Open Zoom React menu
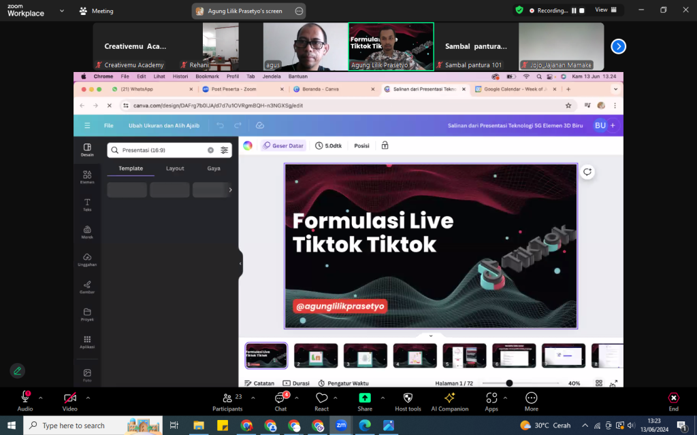 [x=321, y=402]
